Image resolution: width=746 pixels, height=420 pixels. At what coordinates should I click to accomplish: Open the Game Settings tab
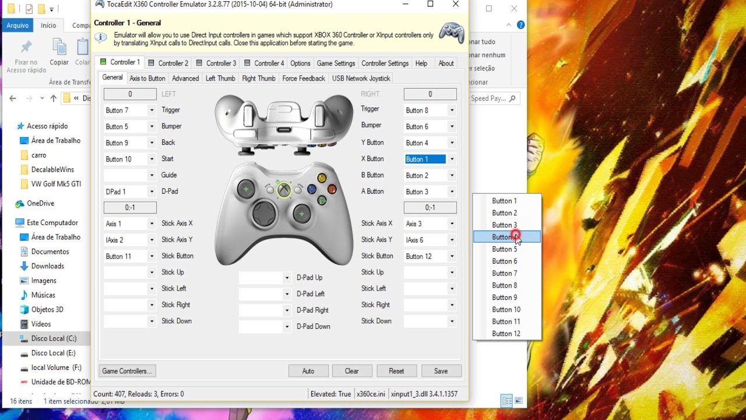[x=336, y=63]
